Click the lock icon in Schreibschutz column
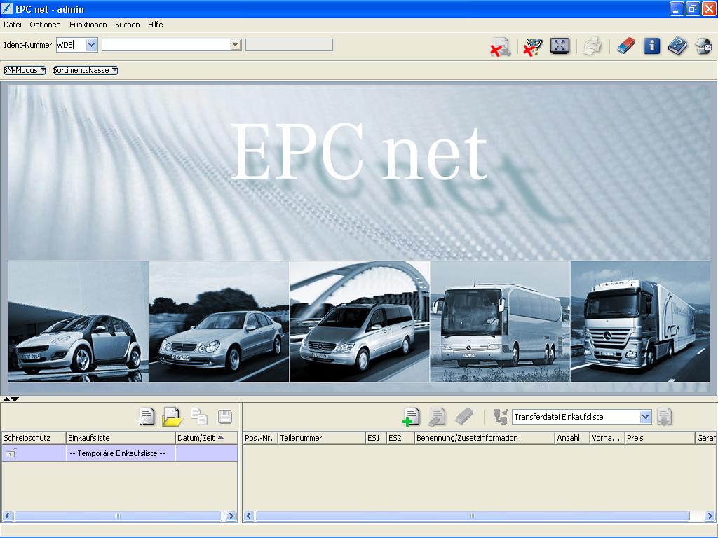Screen dimensions: 718x538 click(11, 453)
